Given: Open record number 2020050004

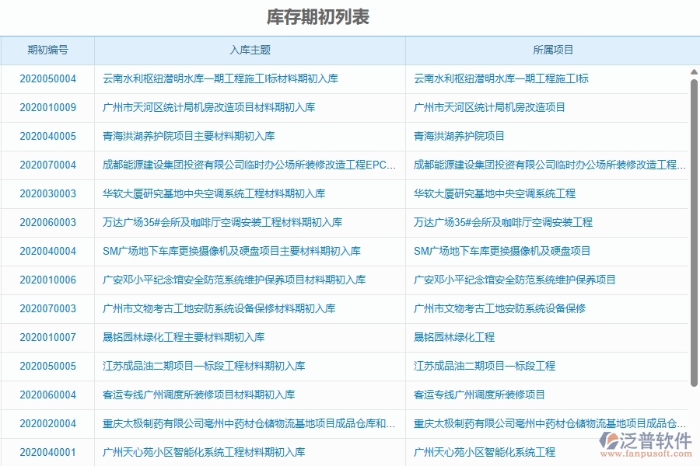Looking at the screenshot, I should (x=47, y=78).
